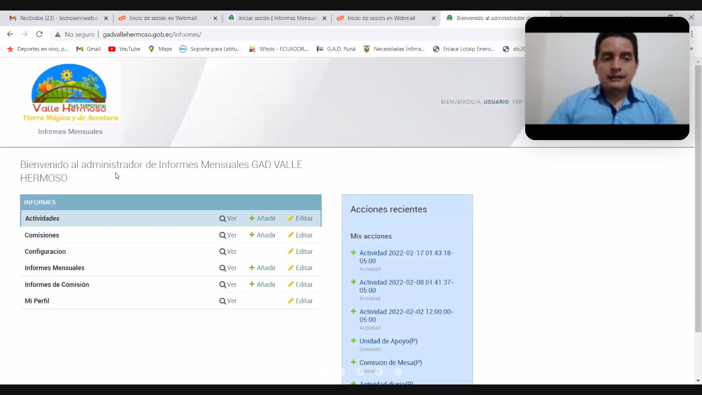Open the Gmail bookmark
The image size is (702, 395).
[x=88, y=49]
